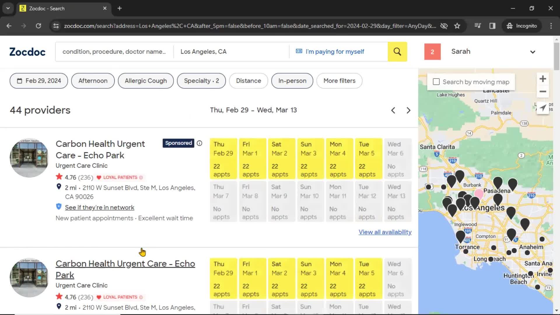Open the In-person filter
560x315 pixels.
(292, 81)
